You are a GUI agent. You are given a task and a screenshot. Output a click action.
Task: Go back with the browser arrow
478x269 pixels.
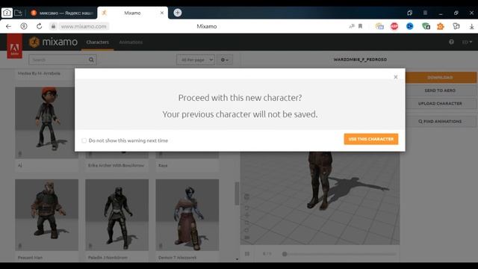coord(8,26)
